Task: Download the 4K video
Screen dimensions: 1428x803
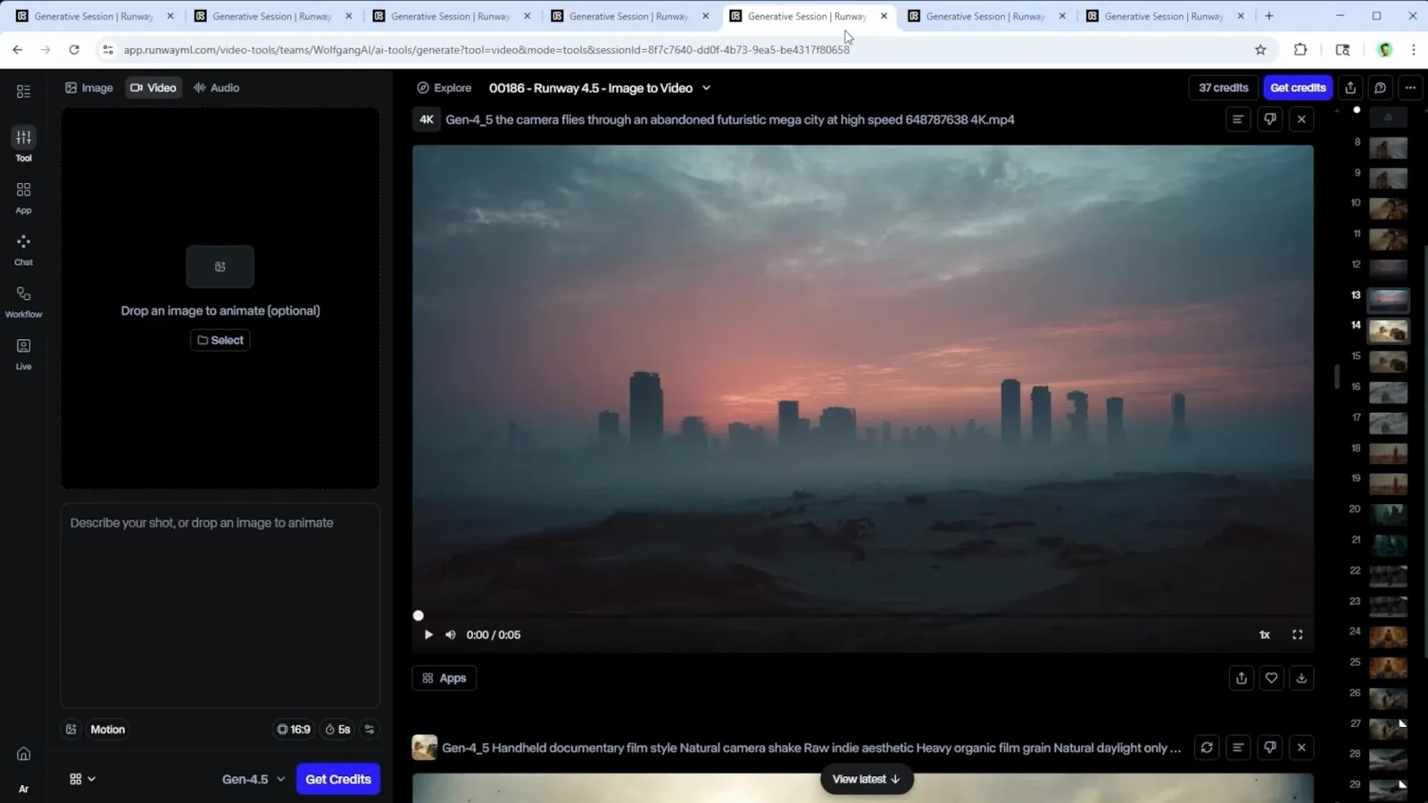Action: coord(1301,678)
